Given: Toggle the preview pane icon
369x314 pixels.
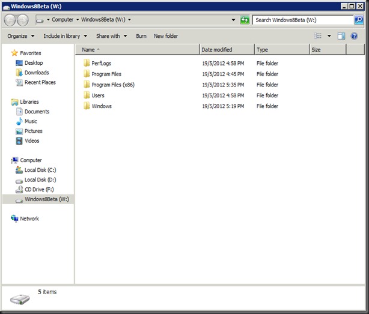Looking at the screenshot, I should [x=341, y=36].
